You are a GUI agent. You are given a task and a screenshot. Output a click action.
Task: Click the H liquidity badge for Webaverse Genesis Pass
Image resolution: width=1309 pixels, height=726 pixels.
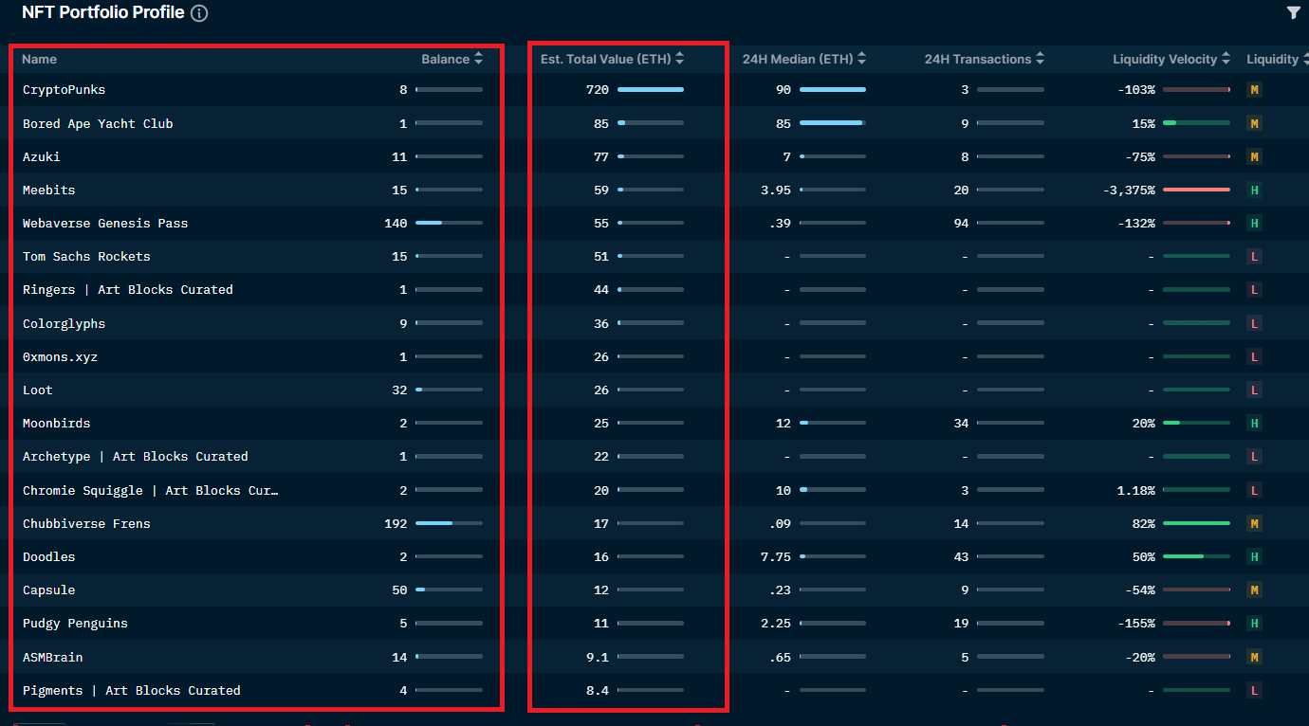(1254, 223)
